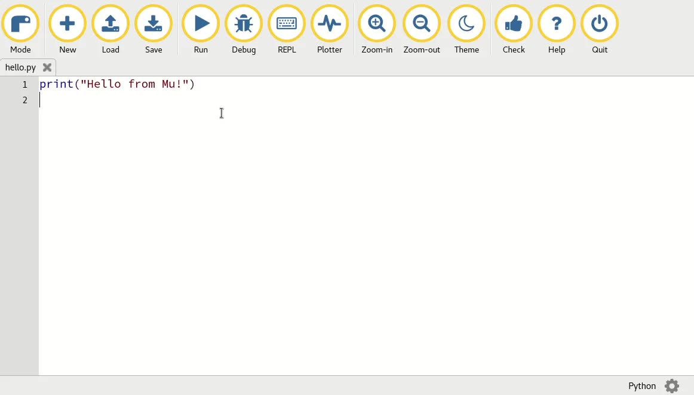This screenshot has height=395, width=694.
Task: Quit the Mu editor
Action: [600, 30]
